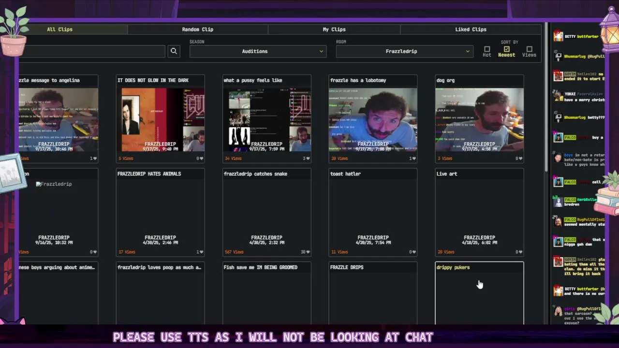Screen dimensions: 619x348
Task: Click the 'Fish save me IM BEING GROOMED' title
Action: 261,267
